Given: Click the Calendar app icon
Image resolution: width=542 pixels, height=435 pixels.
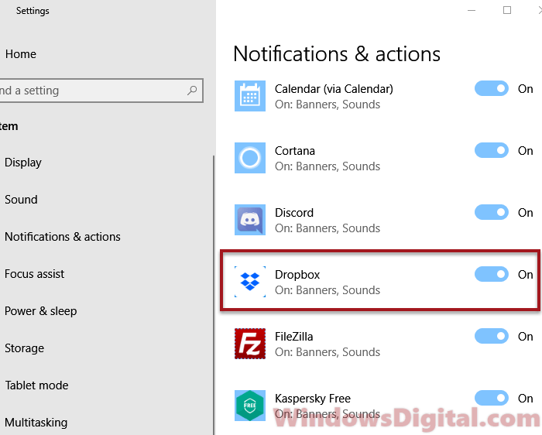Looking at the screenshot, I should pos(250,96).
